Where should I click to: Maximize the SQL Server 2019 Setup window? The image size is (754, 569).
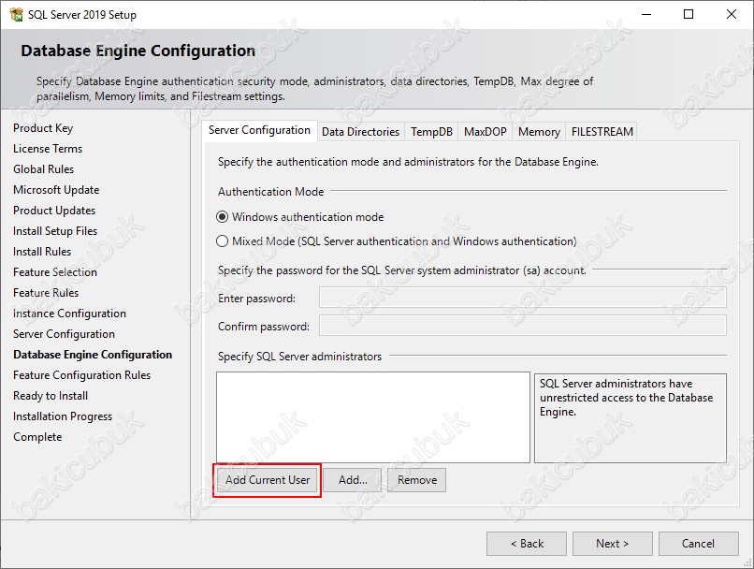click(689, 14)
